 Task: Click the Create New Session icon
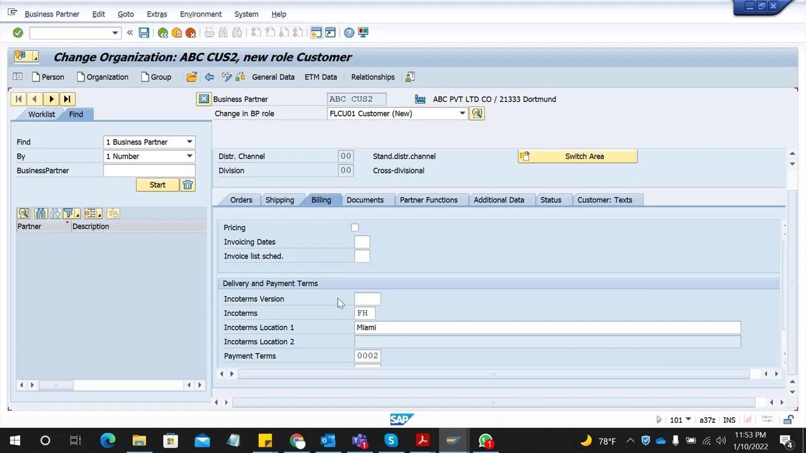pos(316,33)
